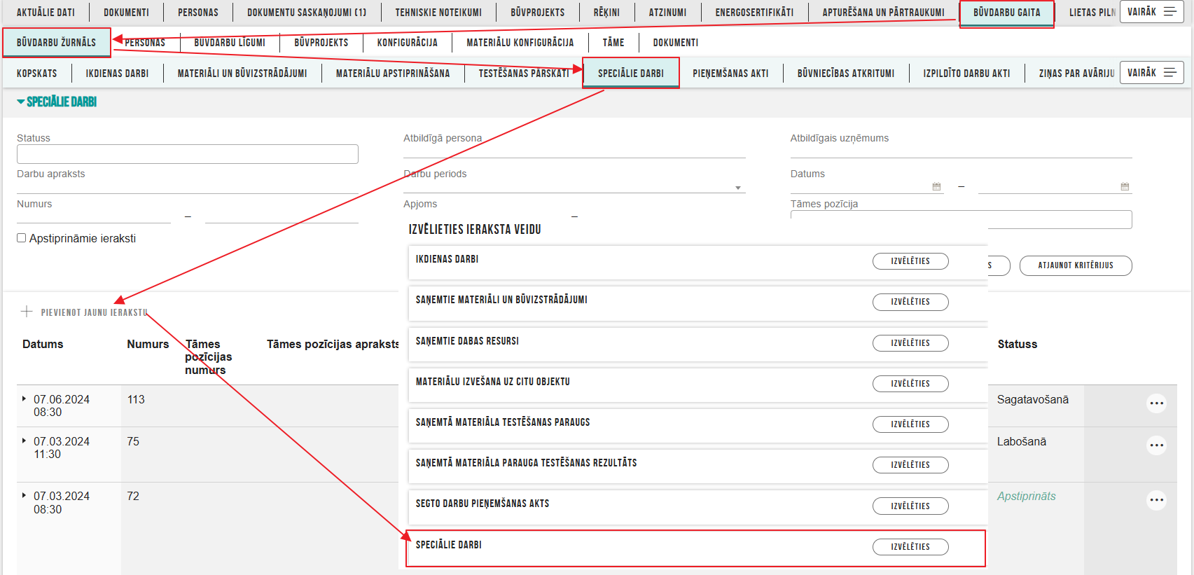Open row actions menu for entry 75
Viewport: 1194px width, 575px height.
[1156, 445]
